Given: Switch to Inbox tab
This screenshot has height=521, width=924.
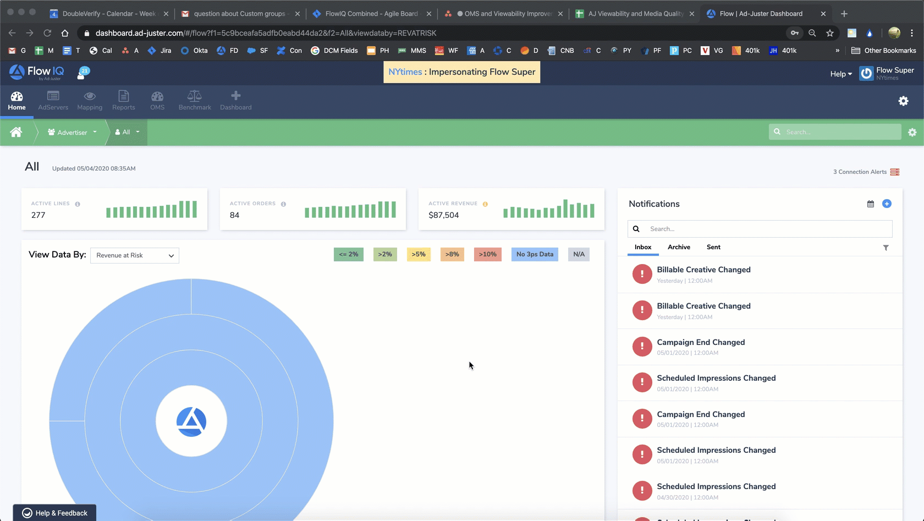Looking at the screenshot, I should tap(643, 248).
